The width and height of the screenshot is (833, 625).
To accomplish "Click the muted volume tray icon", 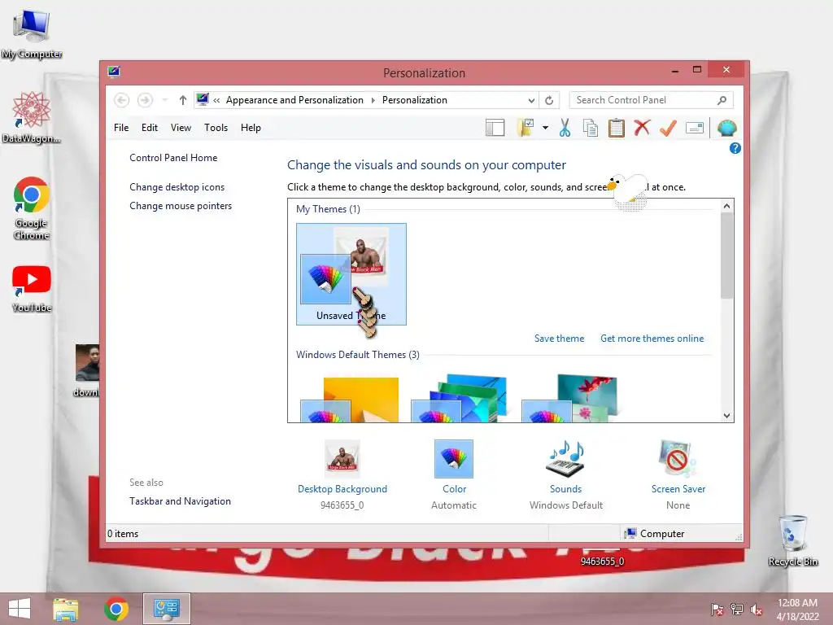I will (x=756, y=610).
